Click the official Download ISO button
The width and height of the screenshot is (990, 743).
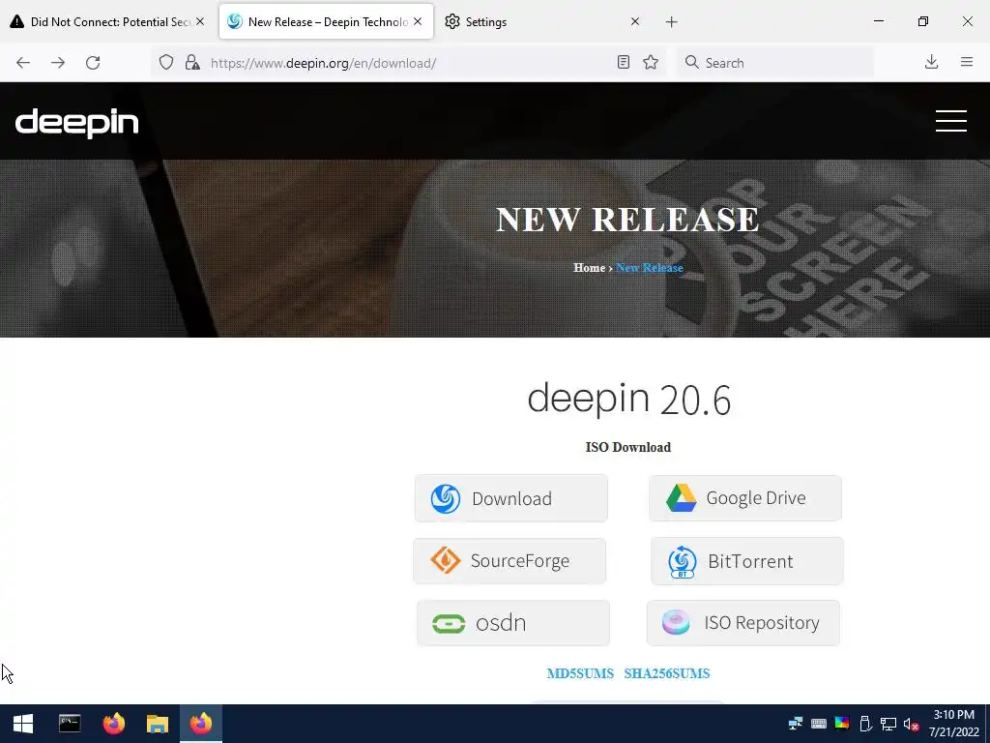(x=511, y=498)
